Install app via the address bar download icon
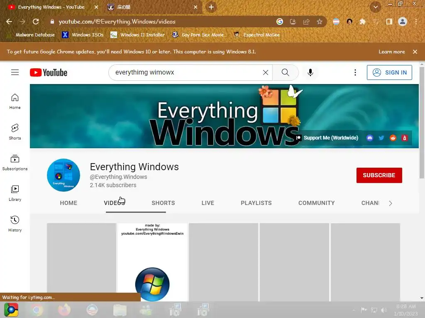This screenshot has height=318, width=425. pos(293,22)
